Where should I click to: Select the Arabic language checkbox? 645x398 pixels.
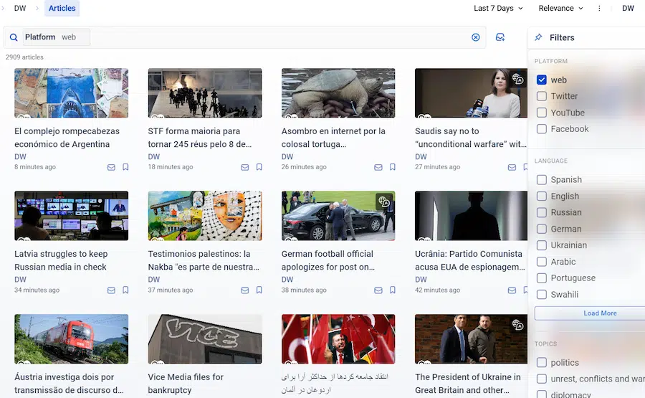click(x=542, y=262)
